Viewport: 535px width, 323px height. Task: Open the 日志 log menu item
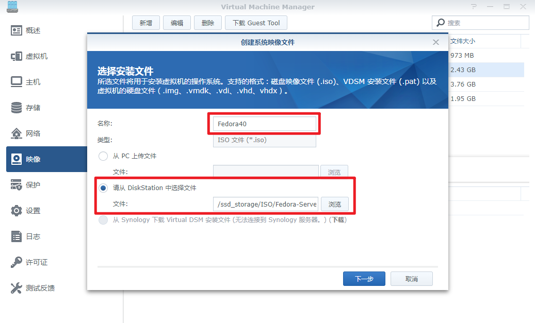coord(33,236)
